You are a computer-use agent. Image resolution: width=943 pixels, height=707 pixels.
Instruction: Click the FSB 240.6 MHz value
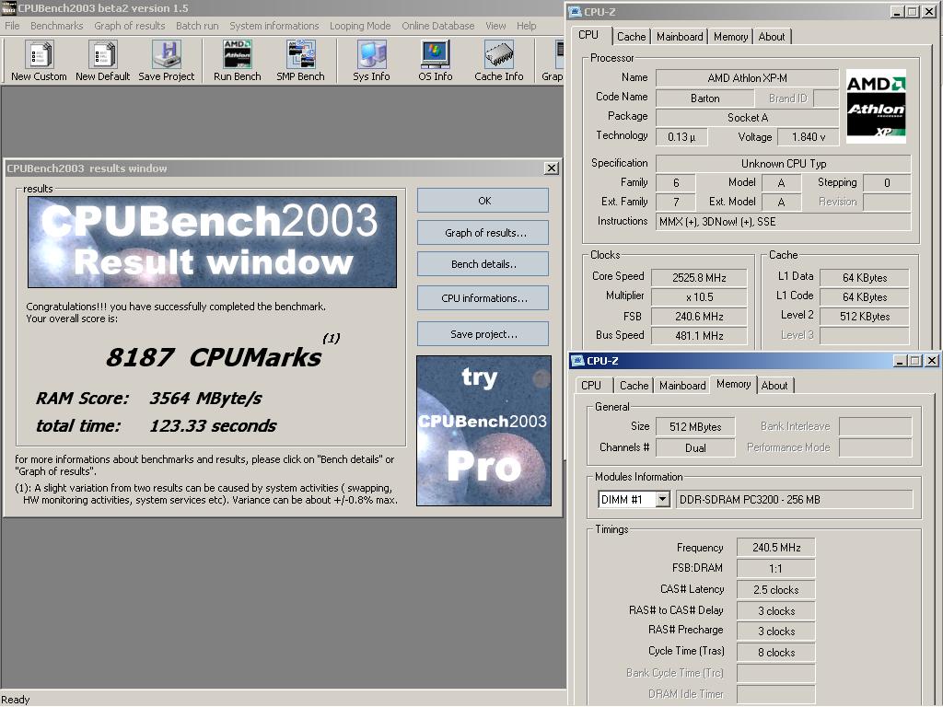pos(699,317)
